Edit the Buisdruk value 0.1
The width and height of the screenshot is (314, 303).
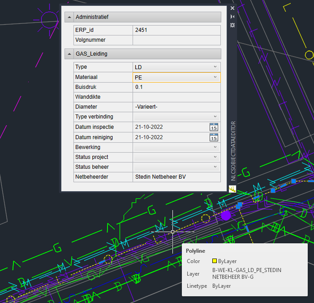coord(176,87)
